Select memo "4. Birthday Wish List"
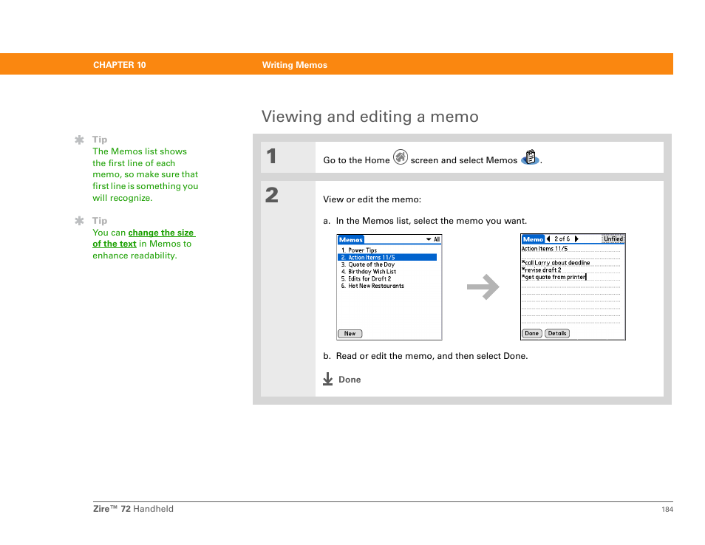 point(369,271)
